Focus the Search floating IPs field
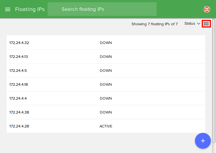This screenshot has height=153, width=216. click(102, 9)
